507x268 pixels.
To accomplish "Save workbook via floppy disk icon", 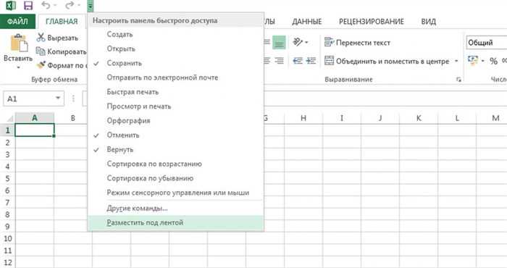I will click(x=28, y=6).
